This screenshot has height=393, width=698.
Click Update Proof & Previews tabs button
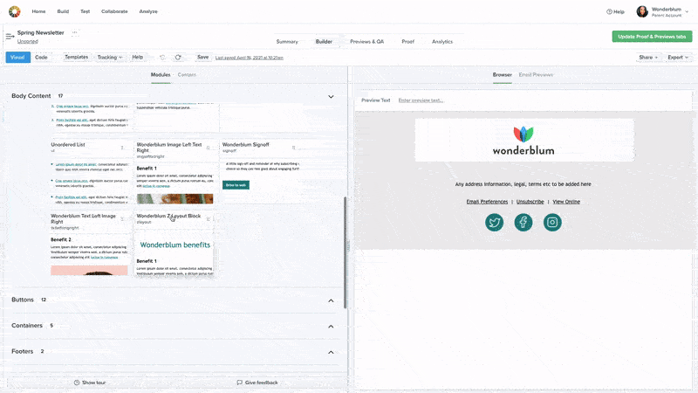(652, 37)
